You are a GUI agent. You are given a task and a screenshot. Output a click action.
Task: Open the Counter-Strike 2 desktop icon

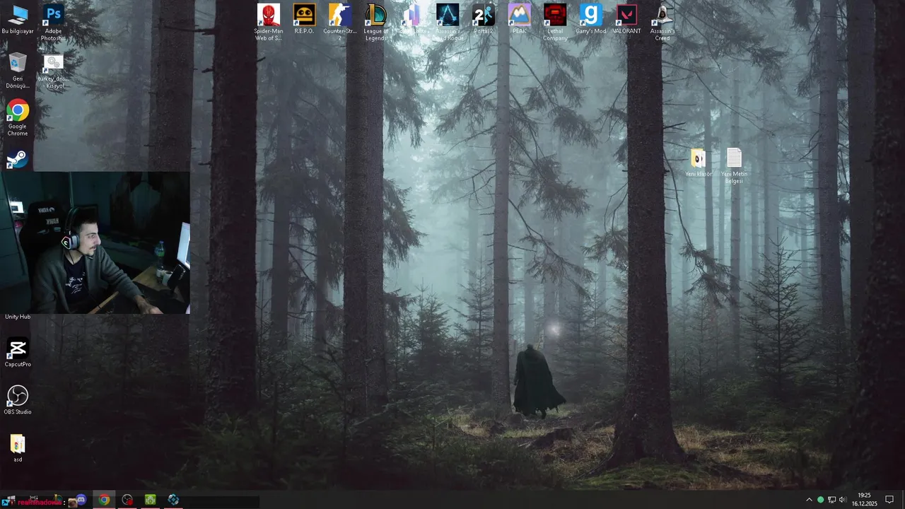click(340, 21)
